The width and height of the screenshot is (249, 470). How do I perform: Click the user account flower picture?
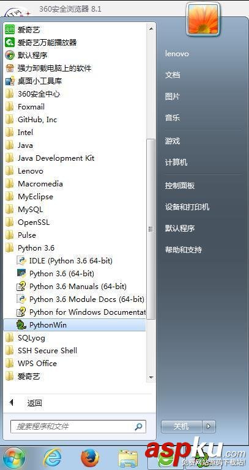point(203,18)
